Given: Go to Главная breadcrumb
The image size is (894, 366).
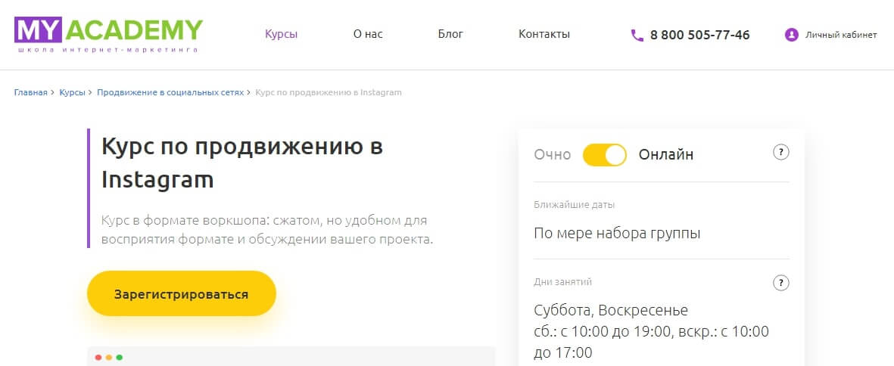Looking at the screenshot, I should (31, 92).
